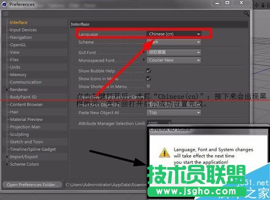Click the Language label
The height and width of the screenshot is (200, 270).
click(88, 34)
